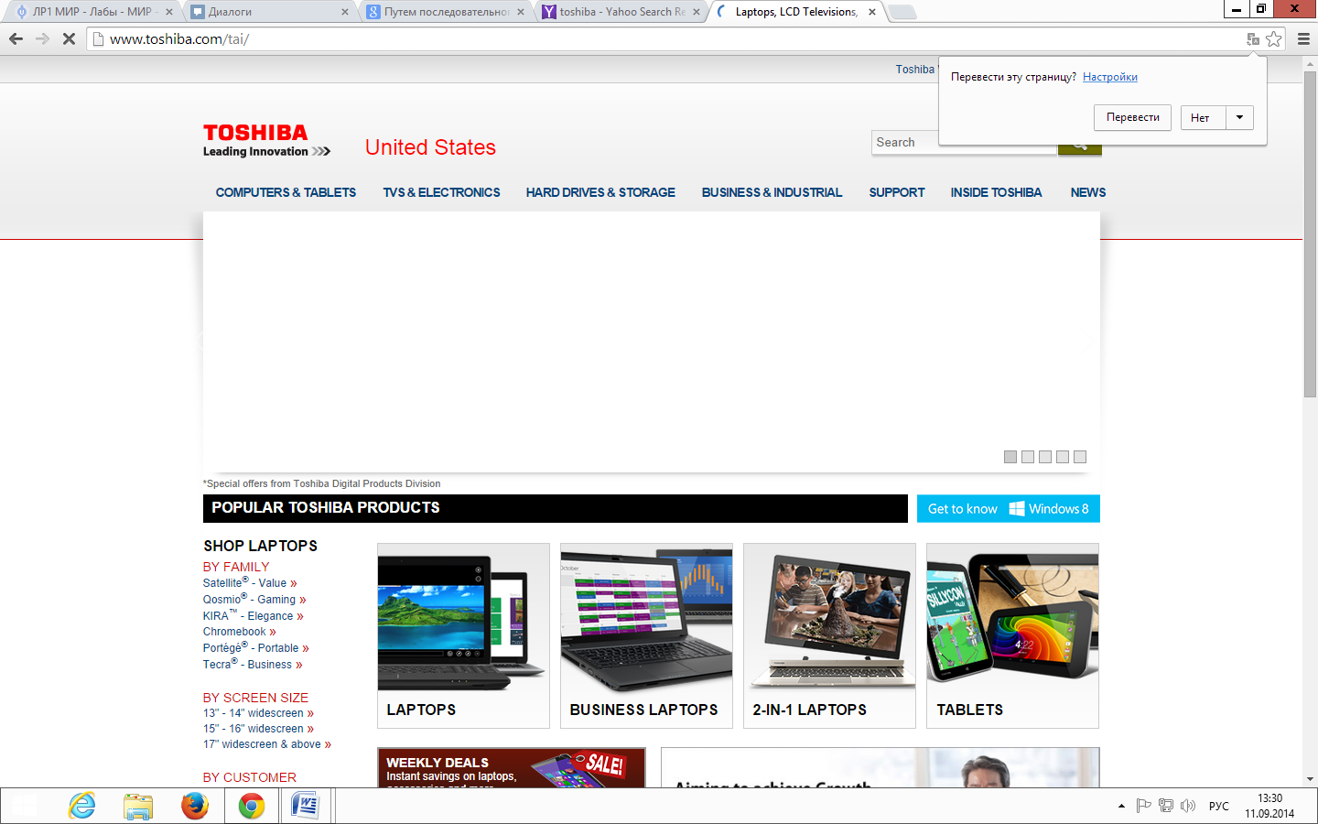Select 15" - 16" widescreen link
The image size is (1318, 824).
click(259, 729)
